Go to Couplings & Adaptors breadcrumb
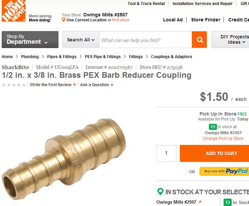This screenshot has height=206, width=249. 171,57
